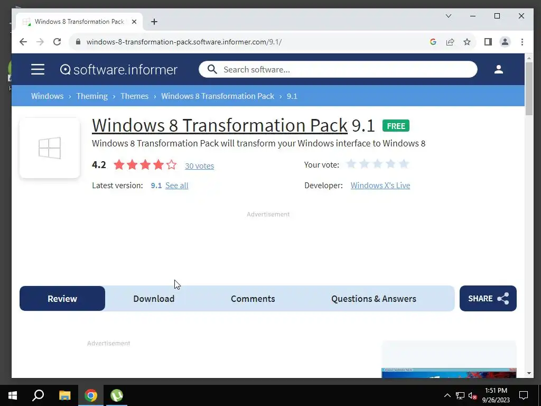Screen dimensions: 541x406
Task: Open the network tray icon
Action: (460, 395)
